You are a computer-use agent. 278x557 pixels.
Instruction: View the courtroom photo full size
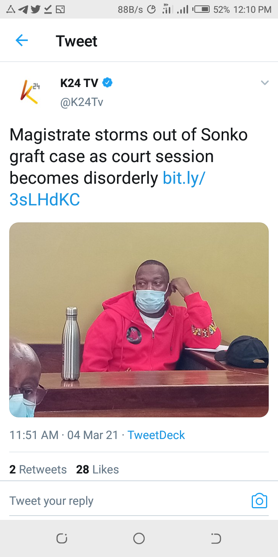(x=139, y=320)
